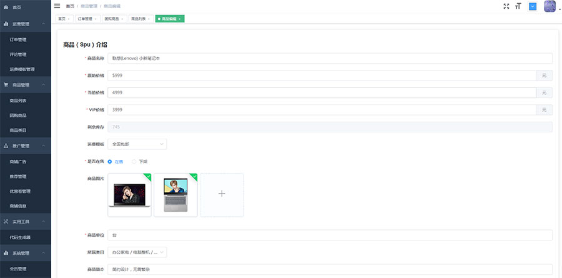Close the 团购商品 tab with its x icon
Viewport: 562px width, 278px height.
point(122,19)
